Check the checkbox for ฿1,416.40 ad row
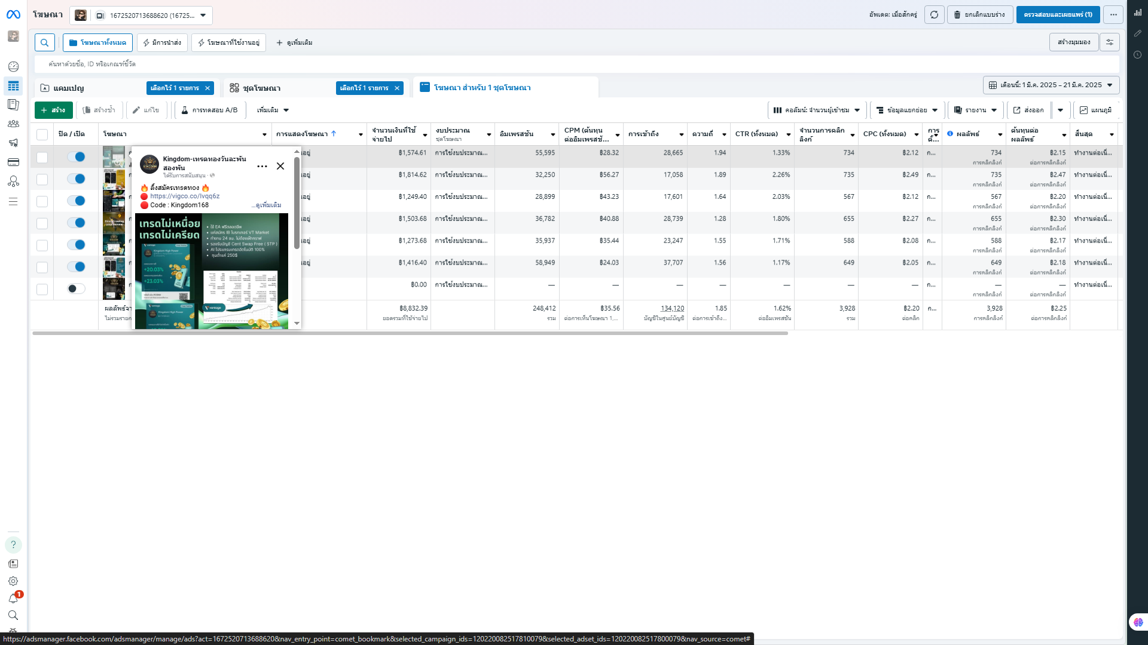 pos(42,267)
